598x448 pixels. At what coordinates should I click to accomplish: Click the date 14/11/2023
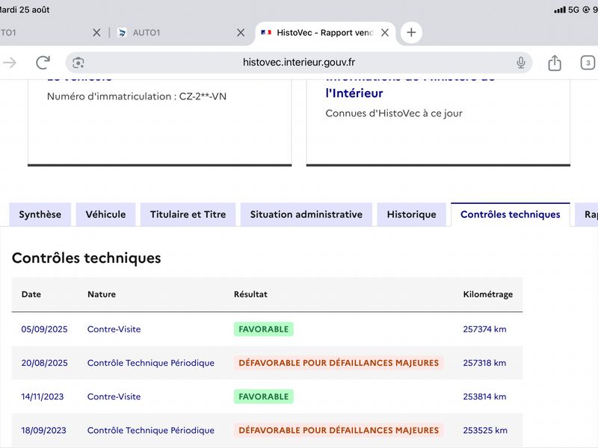click(43, 396)
